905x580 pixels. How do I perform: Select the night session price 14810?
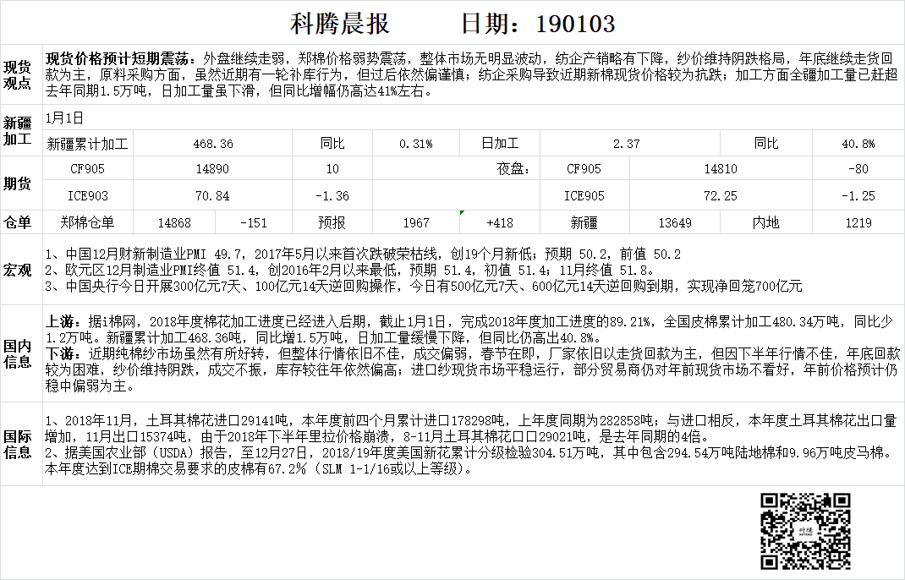tap(721, 169)
